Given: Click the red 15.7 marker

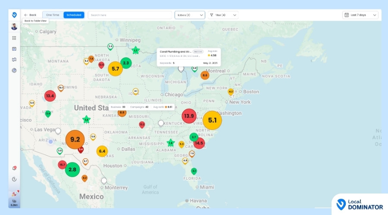Looking at the screenshot, I should coord(62,165).
